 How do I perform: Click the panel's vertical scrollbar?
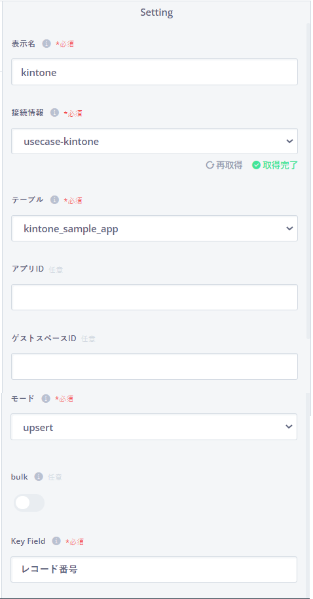coord(308,180)
